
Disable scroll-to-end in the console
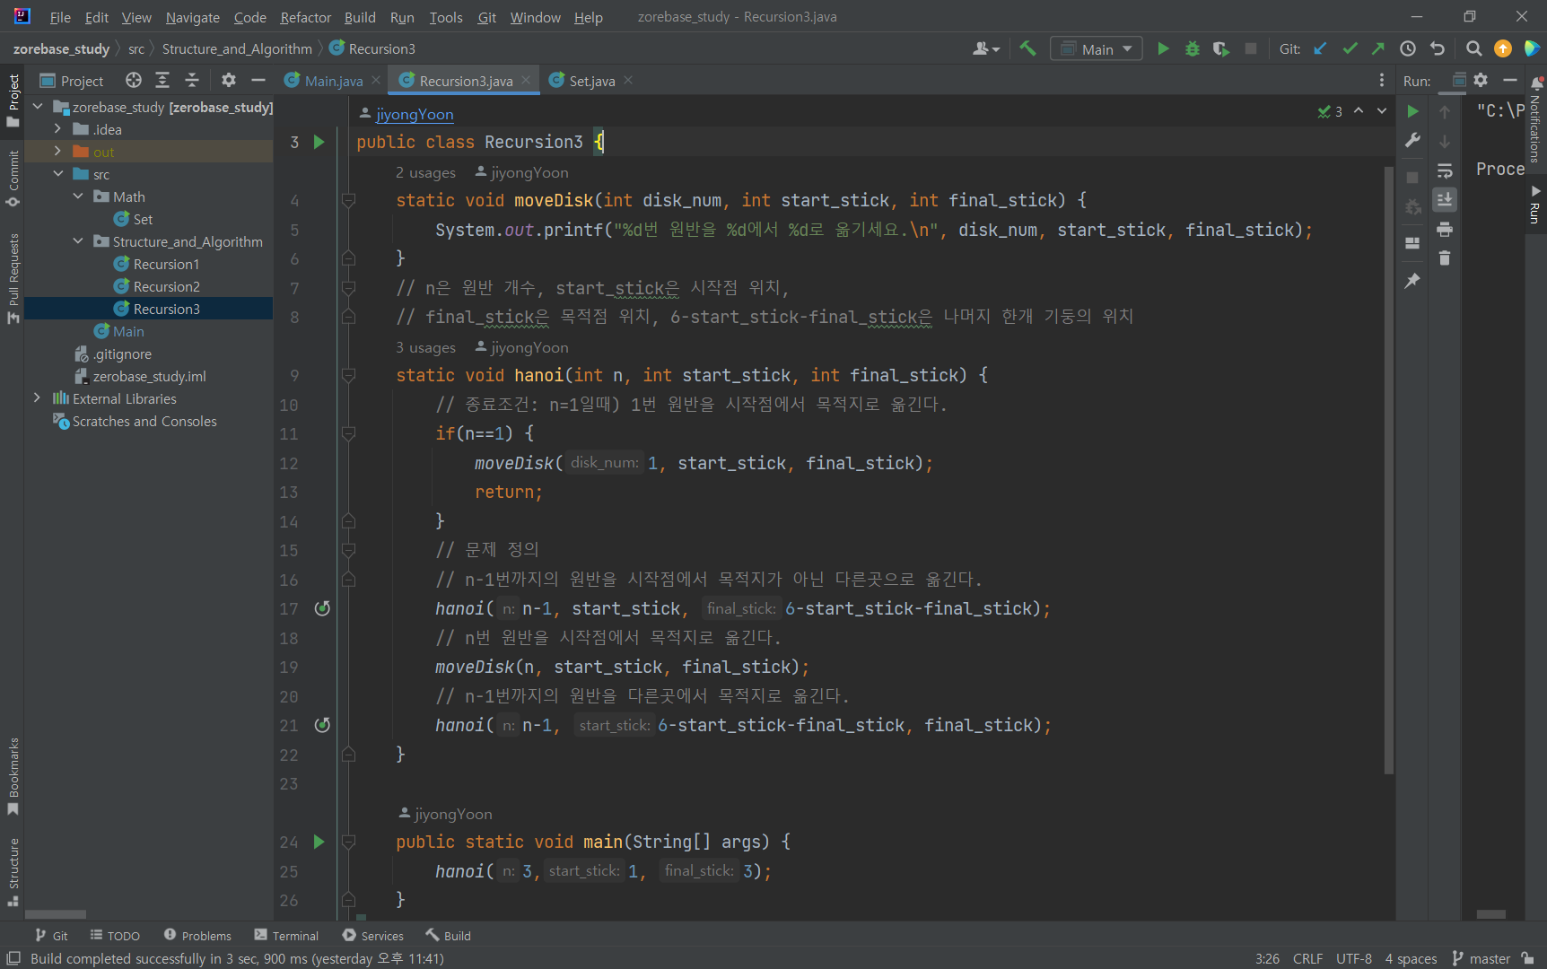[x=1445, y=200]
